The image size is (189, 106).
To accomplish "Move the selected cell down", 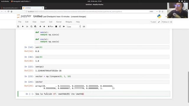I will [44, 26].
